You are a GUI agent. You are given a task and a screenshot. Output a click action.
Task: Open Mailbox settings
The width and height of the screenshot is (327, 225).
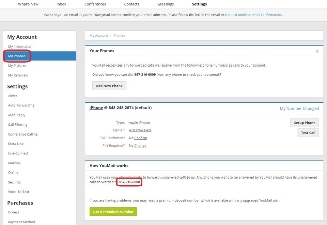(14, 163)
